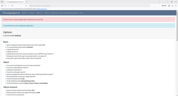Open the browser workspaces icon

coord(2,2)
